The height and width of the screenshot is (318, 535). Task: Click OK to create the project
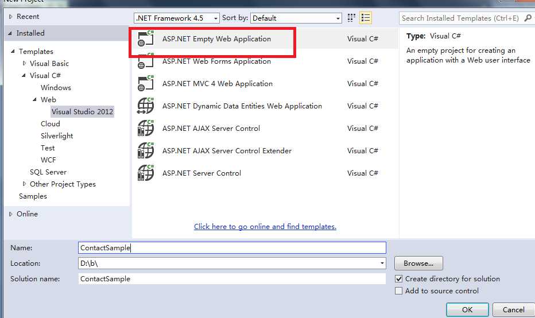[x=467, y=309]
